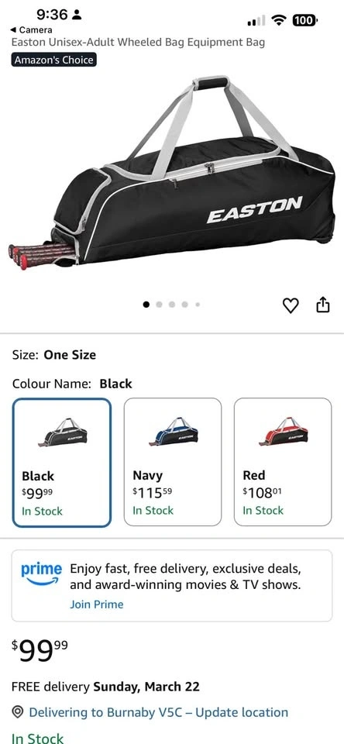Tap the location pin icon
344x744 pixels.
tap(18, 711)
